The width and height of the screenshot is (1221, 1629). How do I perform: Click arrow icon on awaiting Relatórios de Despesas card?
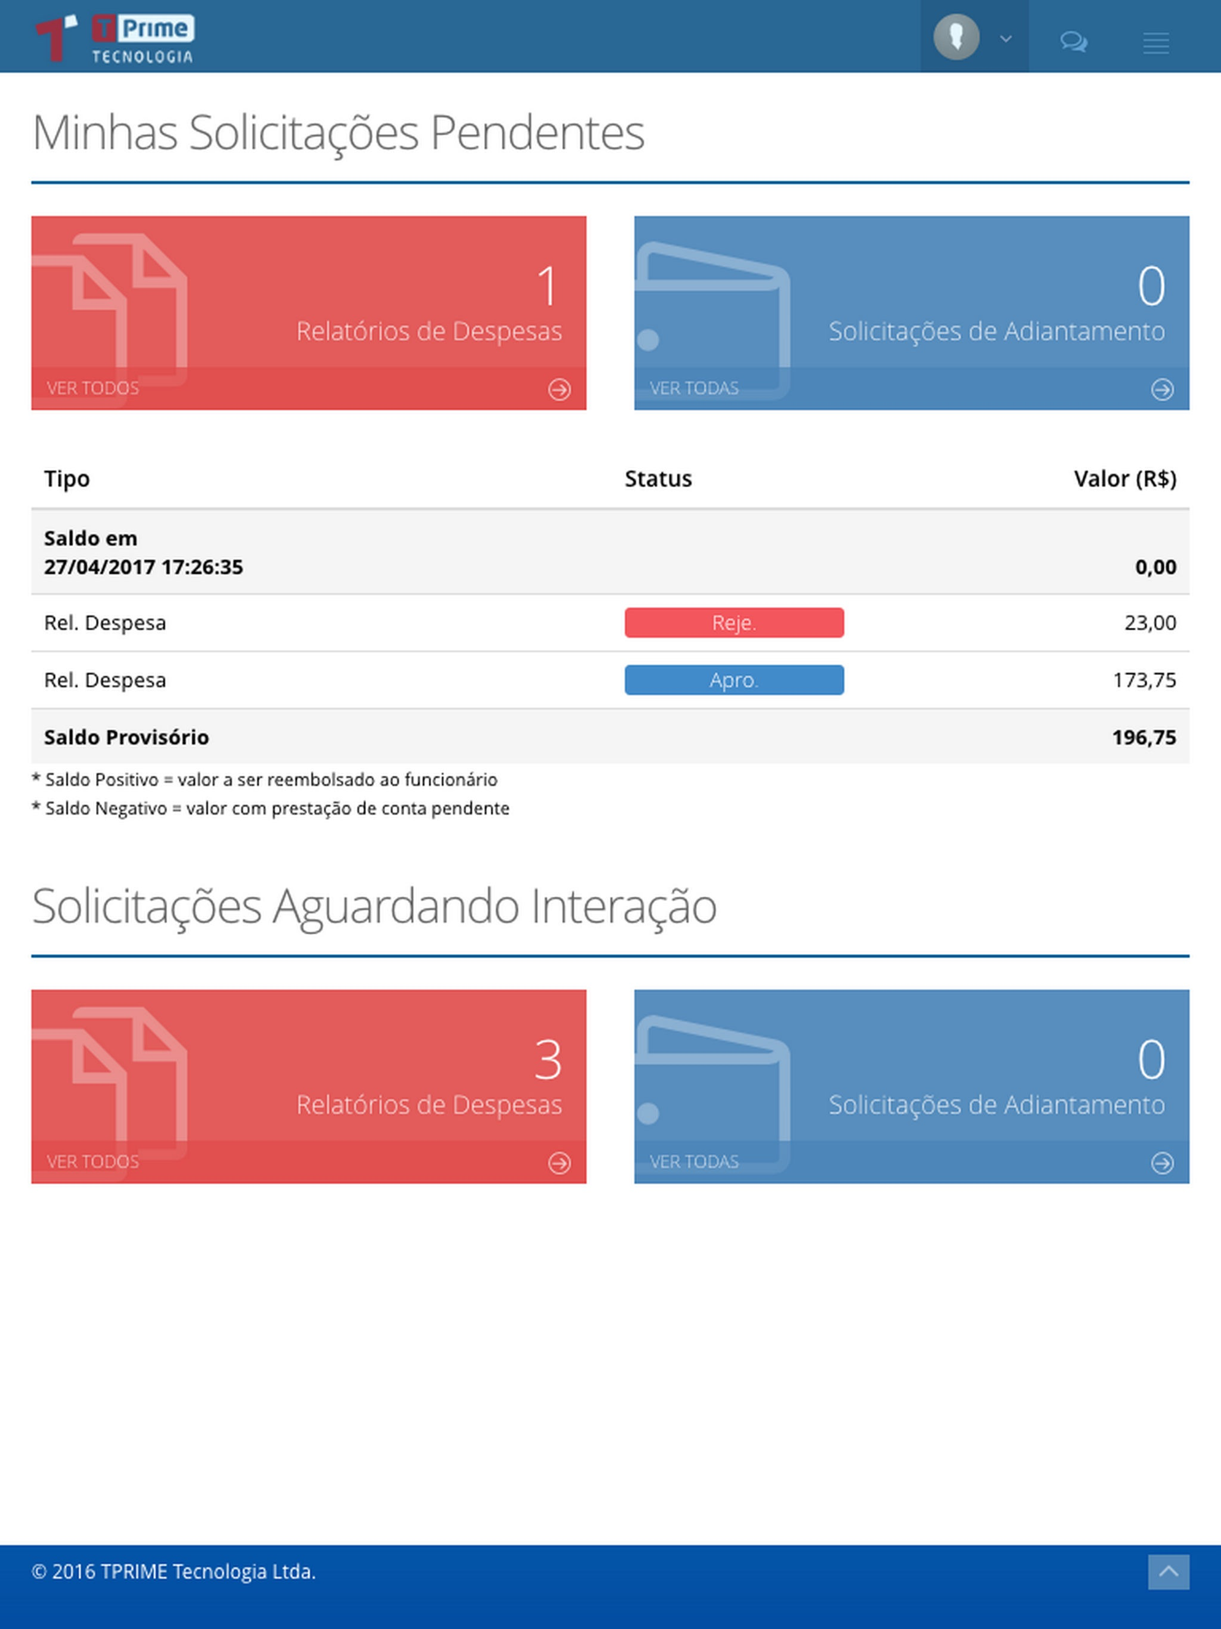pyautogui.click(x=559, y=1162)
